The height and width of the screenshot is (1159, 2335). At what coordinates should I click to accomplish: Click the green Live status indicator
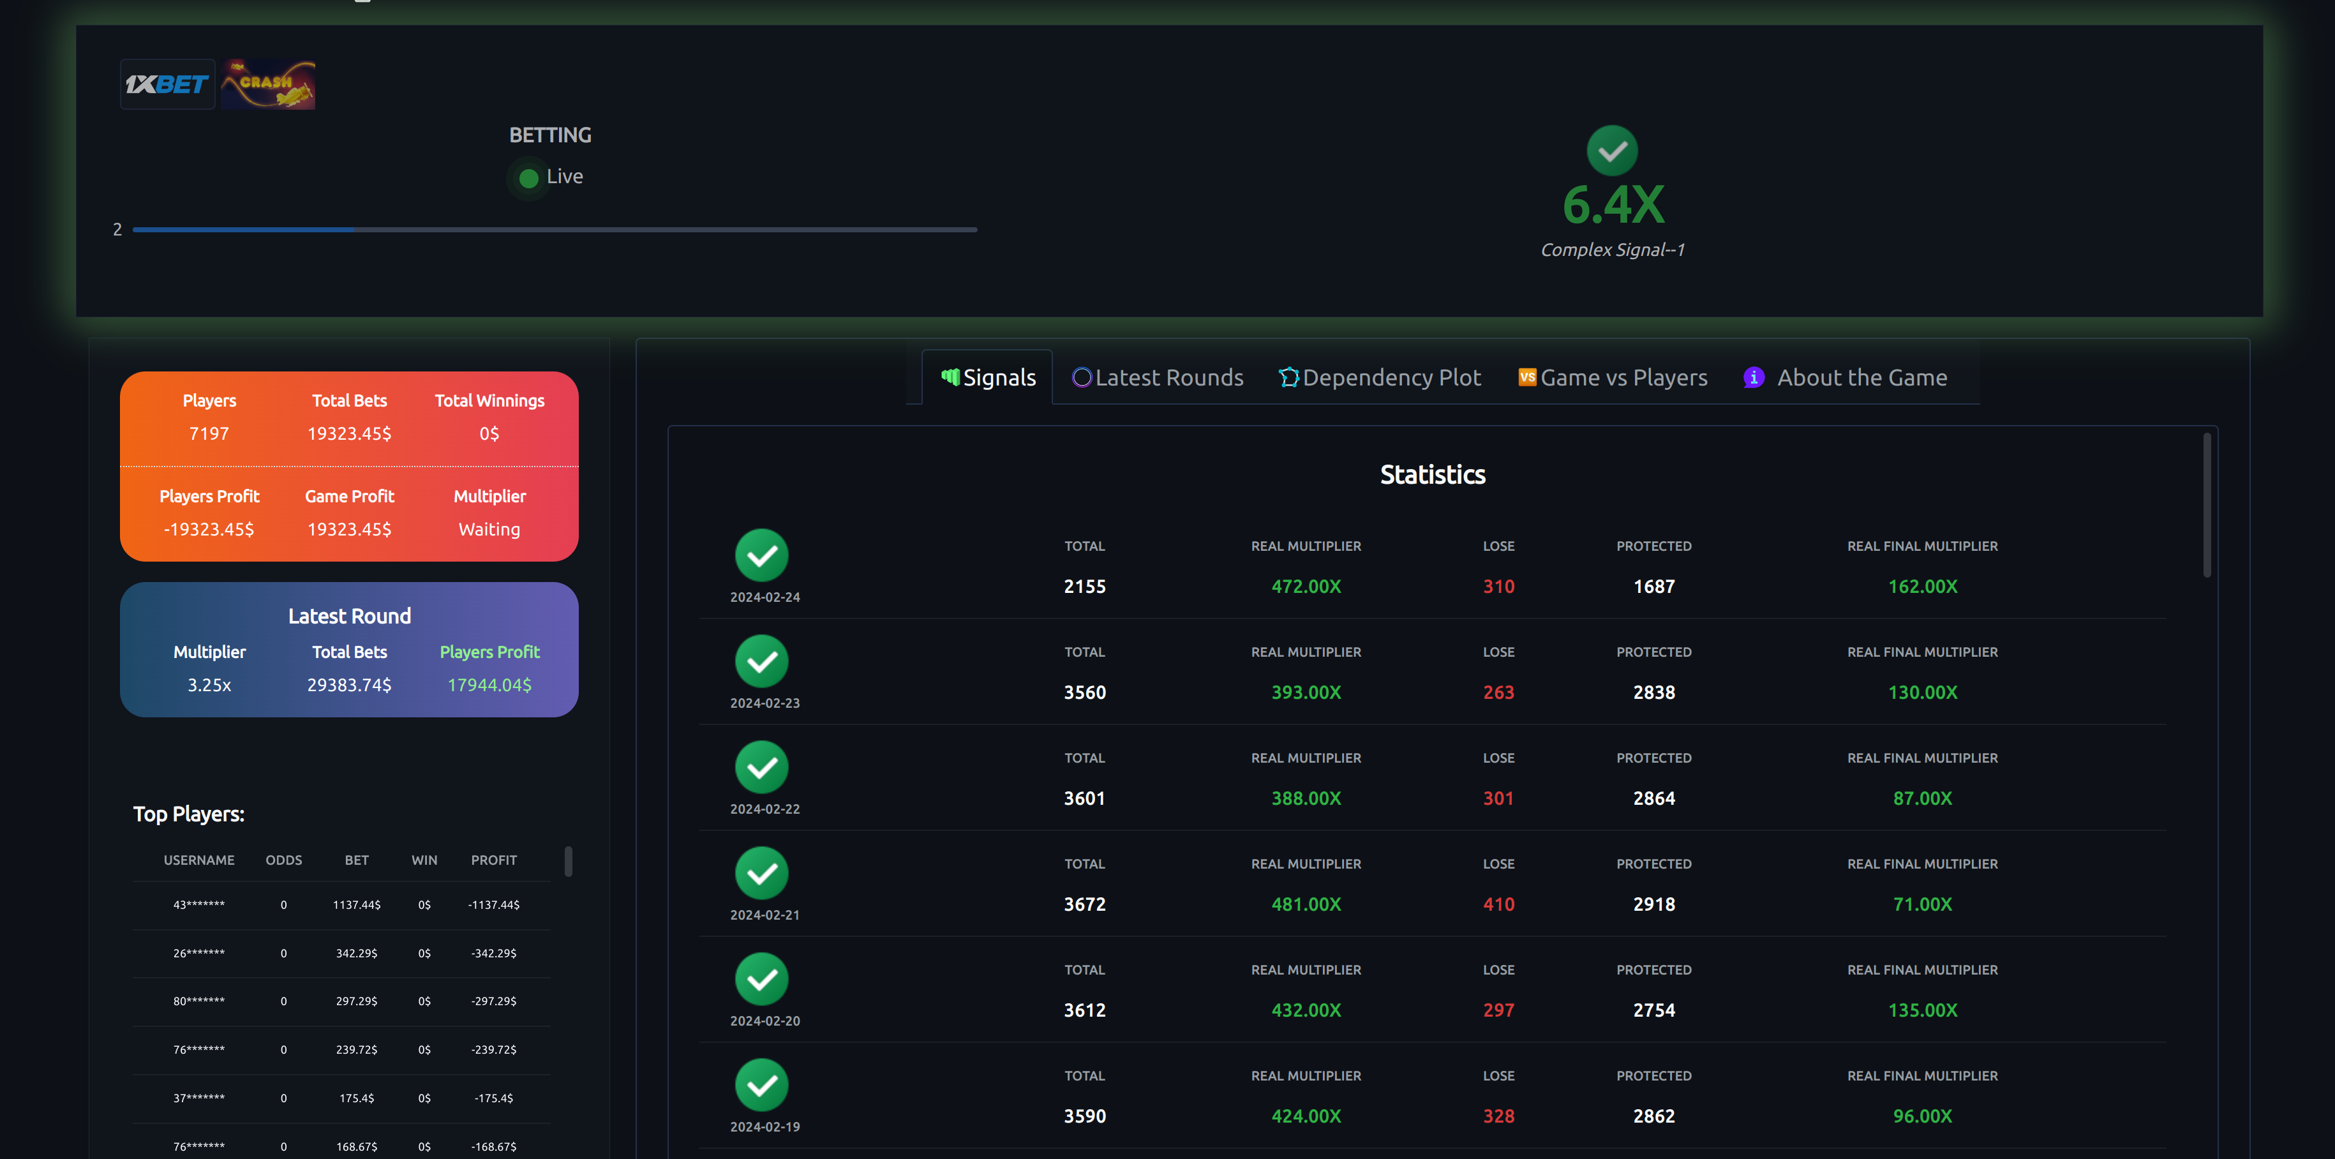[528, 178]
